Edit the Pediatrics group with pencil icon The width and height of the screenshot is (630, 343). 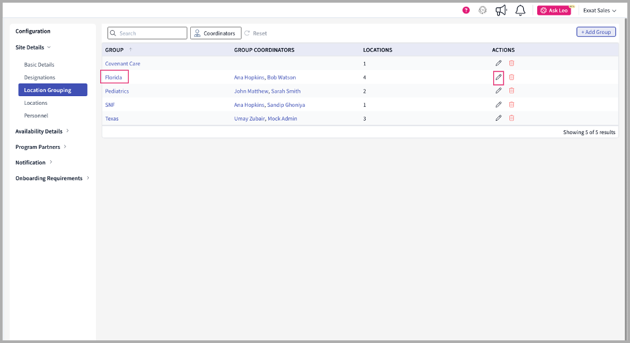tap(498, 91)
